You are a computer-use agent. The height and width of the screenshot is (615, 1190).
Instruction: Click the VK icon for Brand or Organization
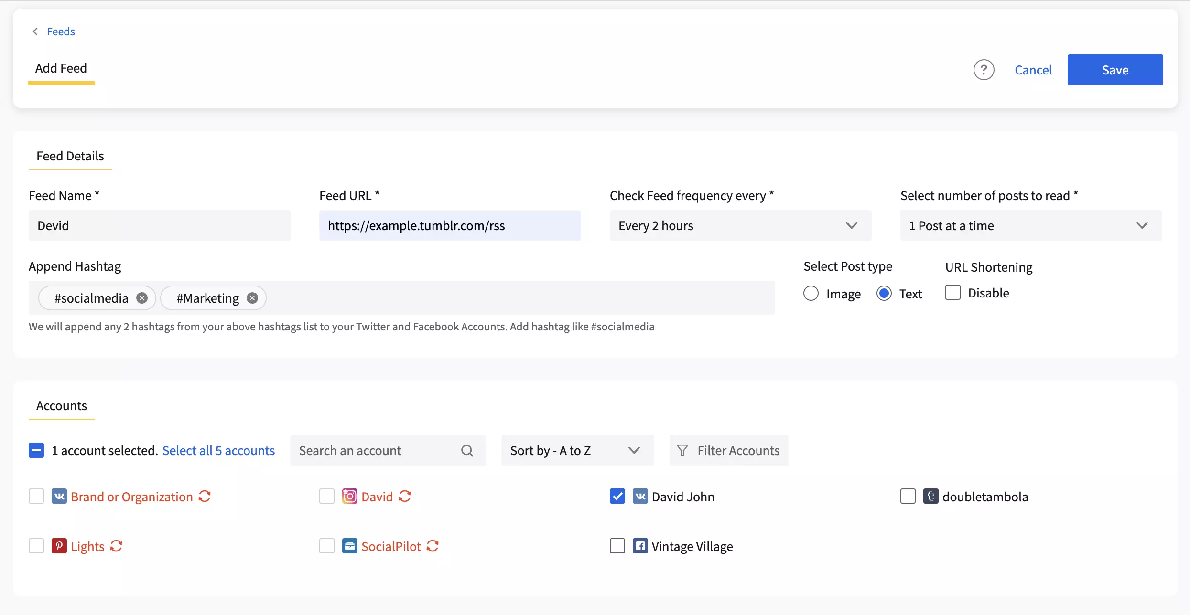[x=59, y=496]
